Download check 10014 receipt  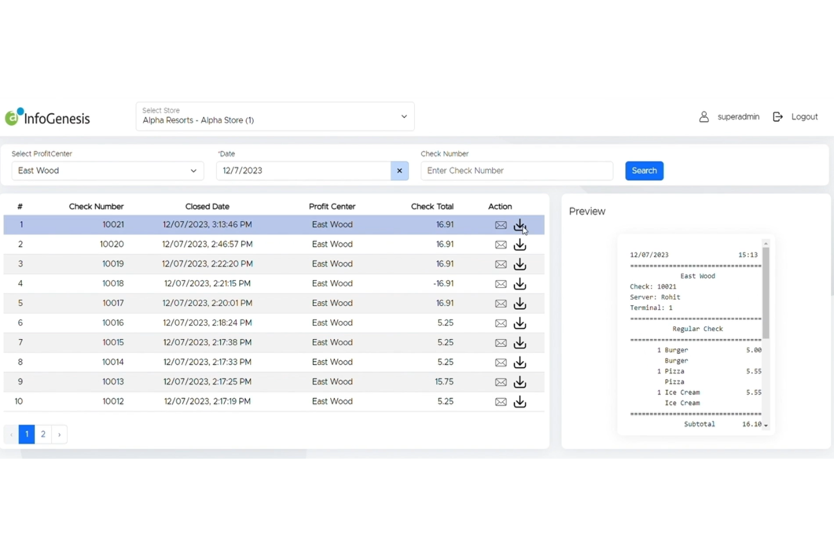pos(520,363)
